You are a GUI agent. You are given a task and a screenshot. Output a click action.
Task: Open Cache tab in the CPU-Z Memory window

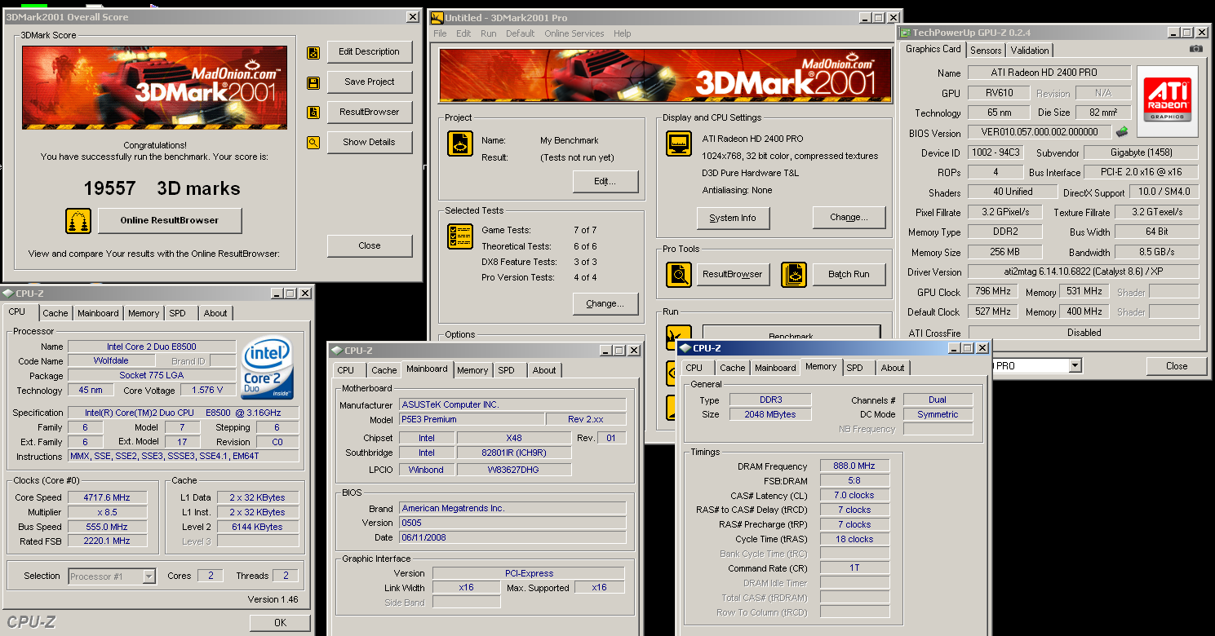point(733,368)
